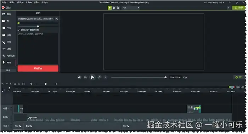
Task: Open the 分享 menu in menu bar
Action: [x=36, y=2]
